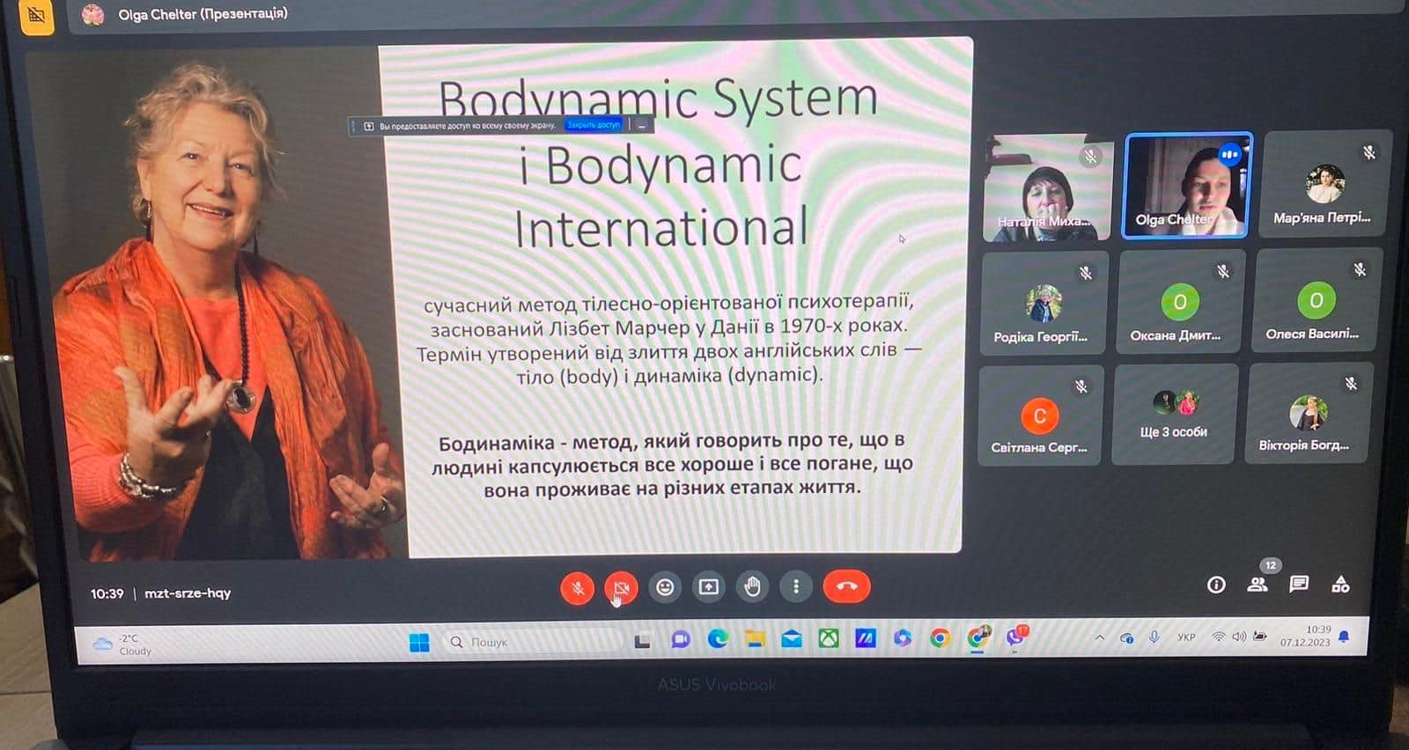This screenshot has height=750, width=1409.
Task: Click the Windows taskbar search field
Action: pos(529,642)
